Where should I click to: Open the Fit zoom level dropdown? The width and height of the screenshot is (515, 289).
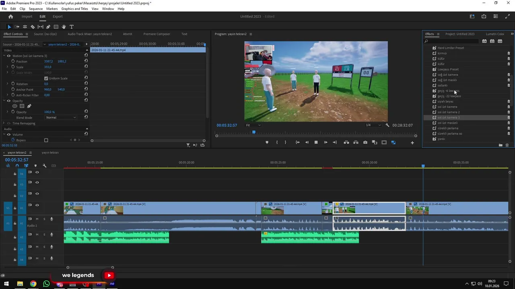(253, 125)
